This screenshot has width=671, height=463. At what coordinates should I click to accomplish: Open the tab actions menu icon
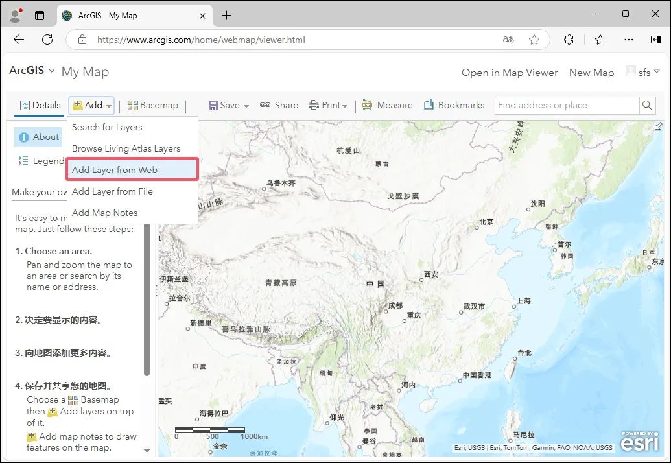click(x=40, y=16)
